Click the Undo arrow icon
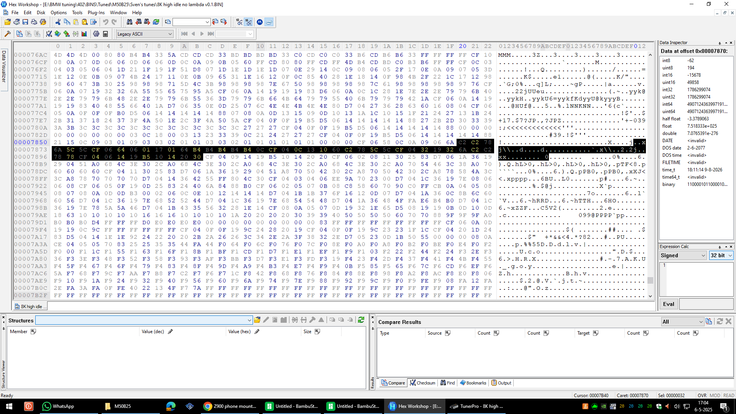Screen dimensions: 736x414 (x=105, y=22)
